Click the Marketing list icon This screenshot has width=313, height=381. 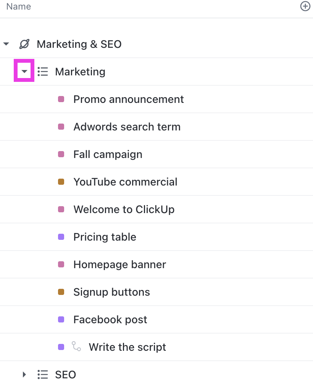pyautogui.click(x=43, y=72)
